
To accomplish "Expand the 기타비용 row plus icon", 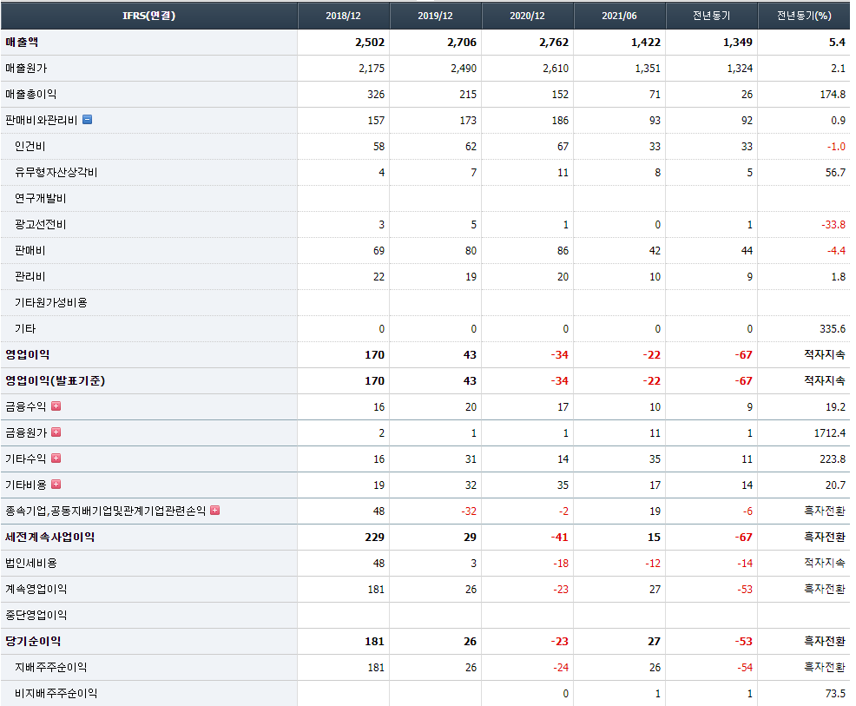I will [56, 485].
